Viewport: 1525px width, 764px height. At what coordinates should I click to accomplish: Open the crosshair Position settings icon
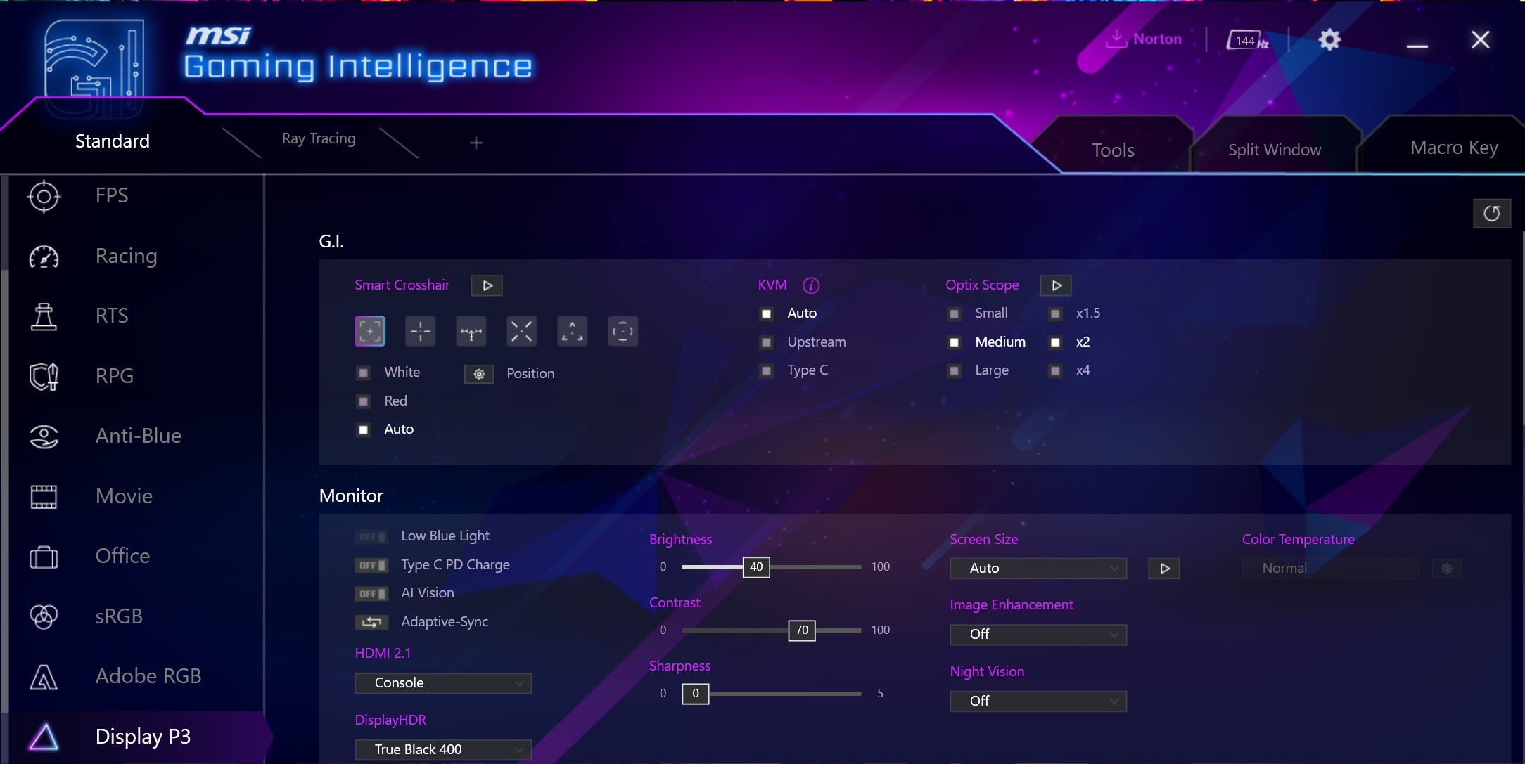coord(479,374)
